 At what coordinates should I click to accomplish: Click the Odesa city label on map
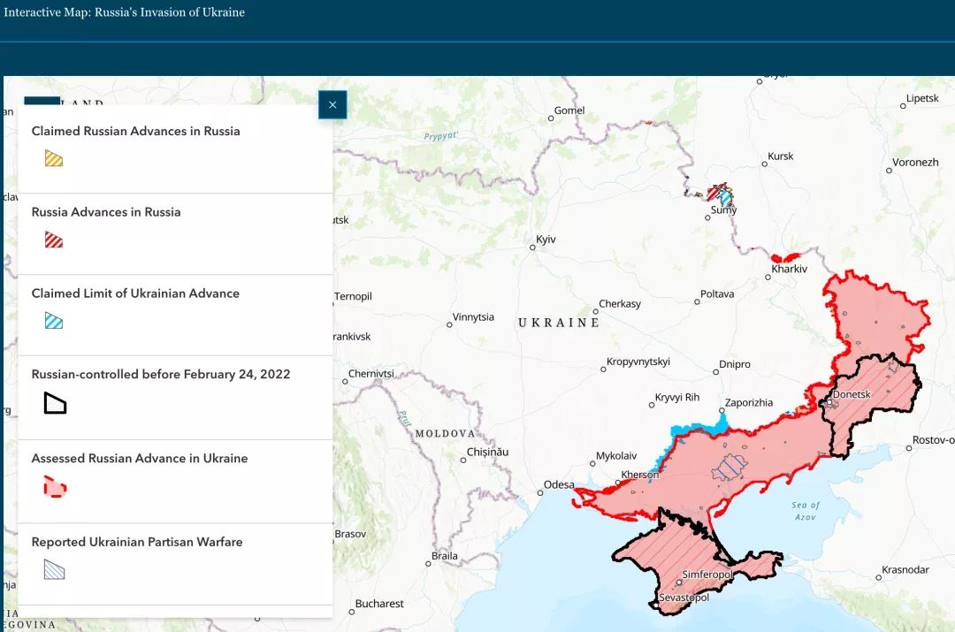pos(559,484)
